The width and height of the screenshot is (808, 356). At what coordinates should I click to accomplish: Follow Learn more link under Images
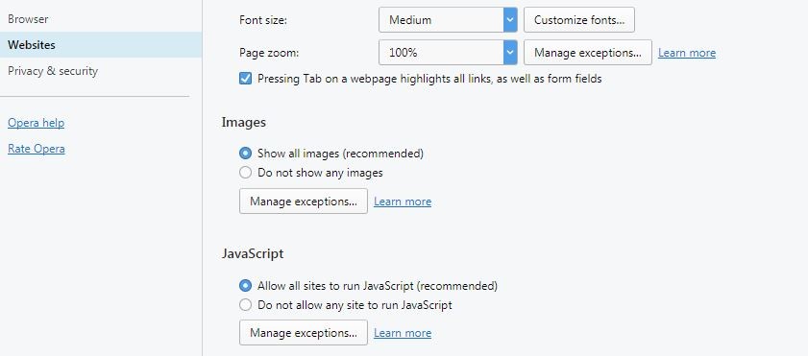[403, 202]
